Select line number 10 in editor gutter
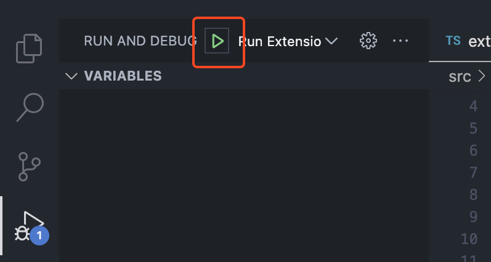This screenshot has height=262, width=491. point(469,239)
